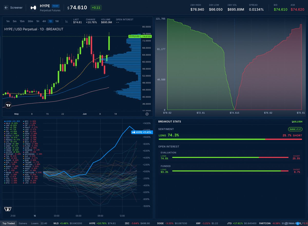Click the 24H HIGH value $76.940
The width and height of the screenshot is (308, 226).
coord(197,10)
